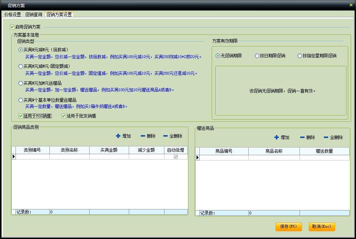Click the 类别编号 column header

click(x=32, y=150)
